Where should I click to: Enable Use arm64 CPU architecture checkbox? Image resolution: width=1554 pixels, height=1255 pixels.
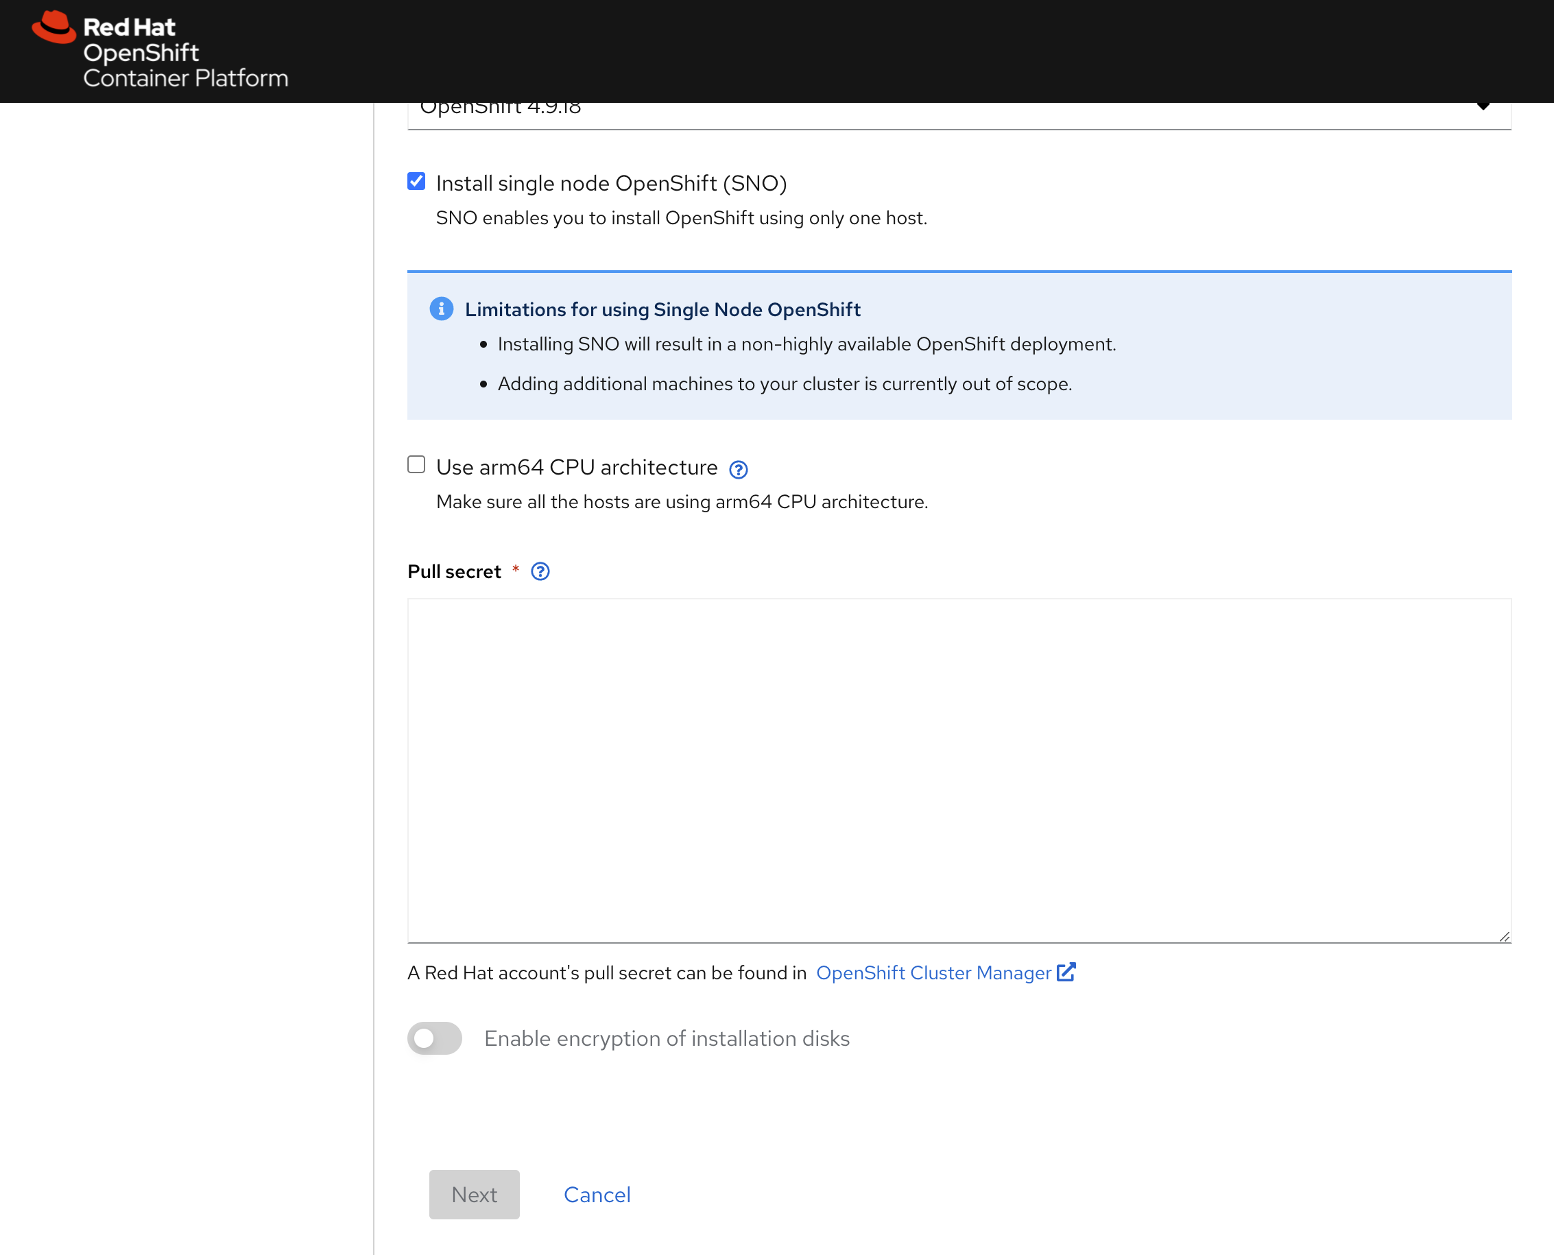coord(416,465)
